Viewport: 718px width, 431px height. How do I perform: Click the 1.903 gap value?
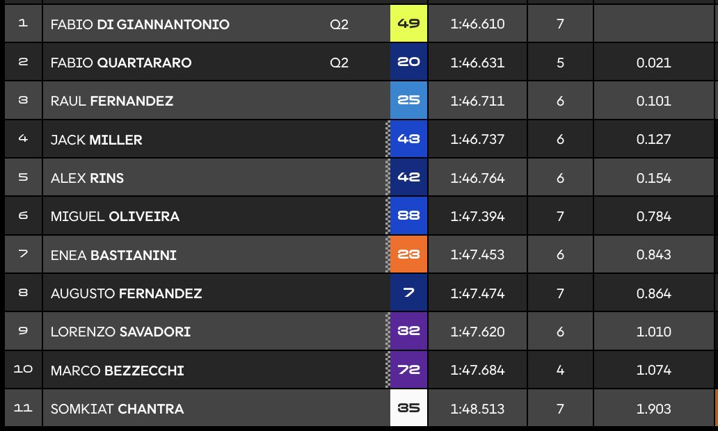tap(653, 409)
